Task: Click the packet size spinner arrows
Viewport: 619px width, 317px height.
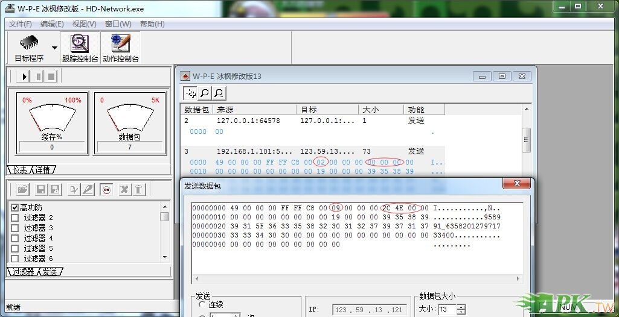Action: (x=461, y=309)
